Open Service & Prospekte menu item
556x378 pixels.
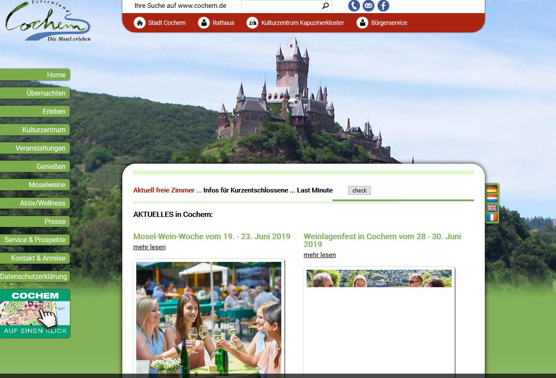(35, 240)
